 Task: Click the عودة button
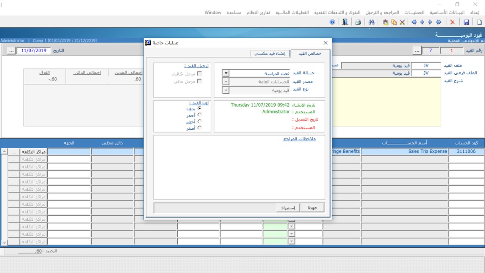pyautogui.click(x=312, y=208)
